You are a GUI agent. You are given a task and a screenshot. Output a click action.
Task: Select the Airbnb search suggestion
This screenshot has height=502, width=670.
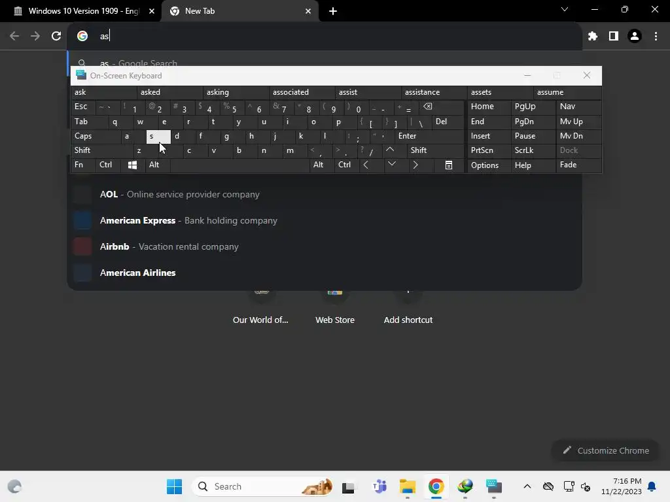[x=325, y=246]
